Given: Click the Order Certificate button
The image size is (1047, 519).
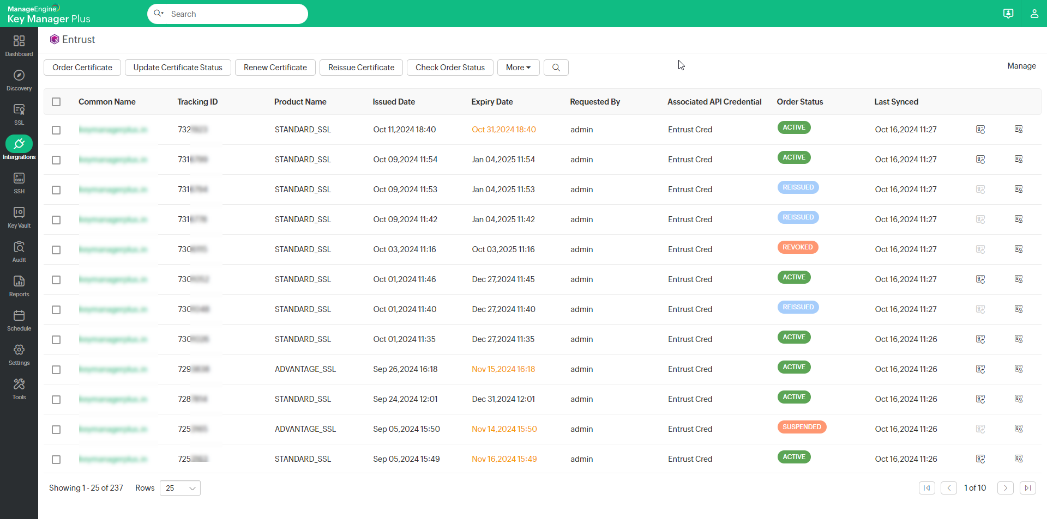Looking at the screenshot, I should 82,67.
